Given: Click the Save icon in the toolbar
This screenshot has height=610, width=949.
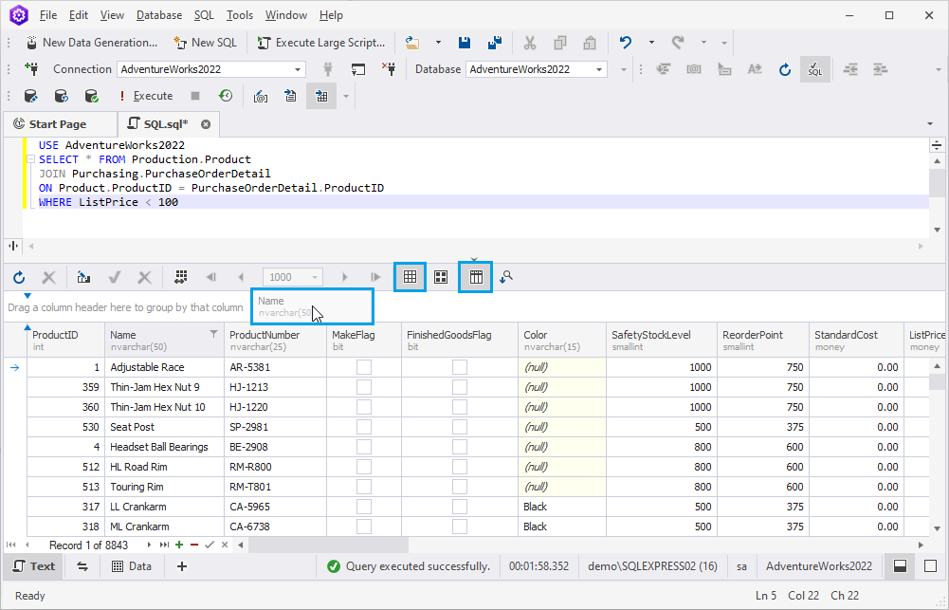Looking at the screenshot, I should coord(465,43).
